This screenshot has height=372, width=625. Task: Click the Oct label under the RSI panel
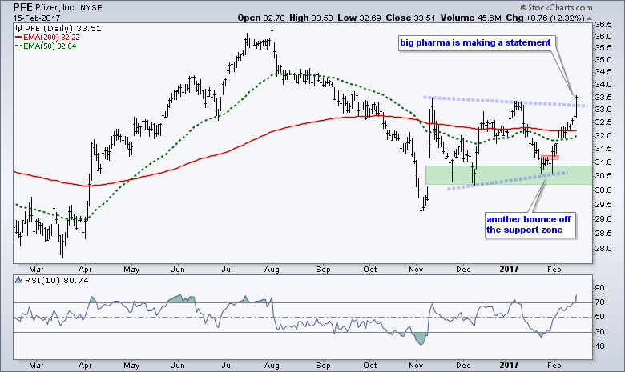(370, 366)
